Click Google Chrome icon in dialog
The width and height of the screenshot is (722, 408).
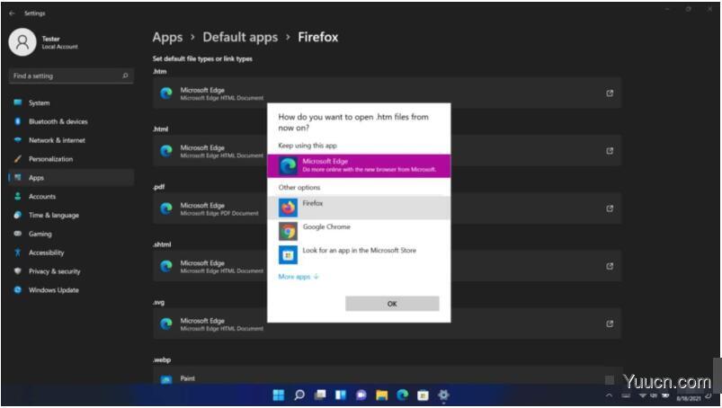tap(289, 231)
